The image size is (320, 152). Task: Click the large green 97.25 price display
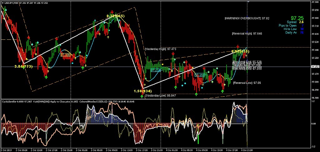click(297, 18)
